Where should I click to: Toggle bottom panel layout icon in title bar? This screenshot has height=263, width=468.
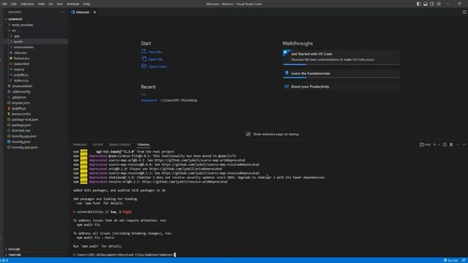[426, 4]
